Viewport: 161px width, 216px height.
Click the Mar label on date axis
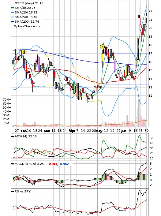47,131
